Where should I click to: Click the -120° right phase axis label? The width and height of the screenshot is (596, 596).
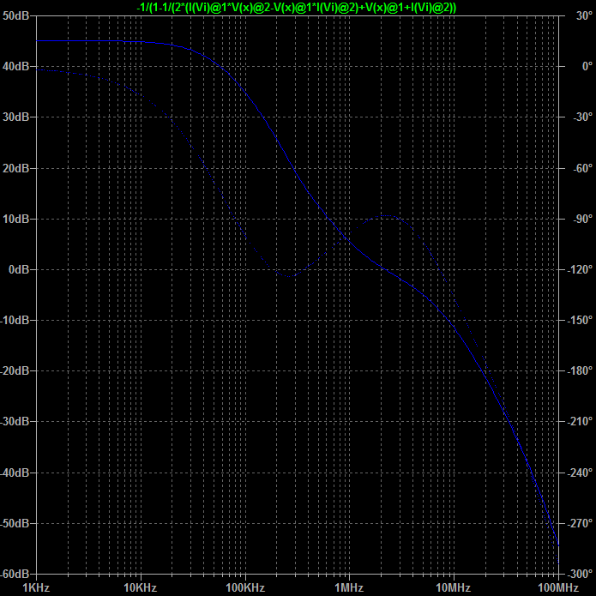pos(580,269)
